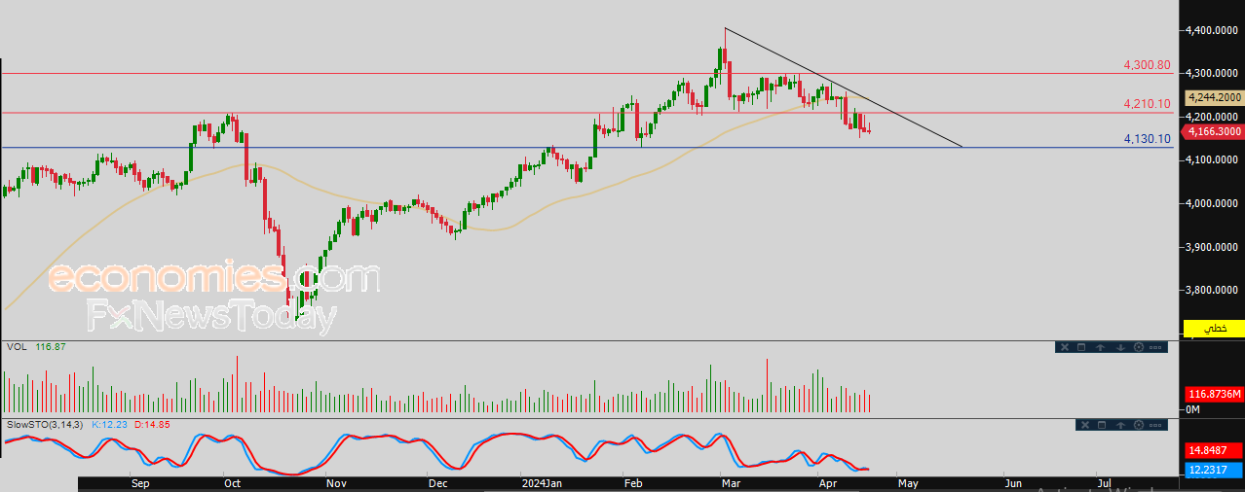Maximize the VOL indicator panel

click(x=1081, y=347)
